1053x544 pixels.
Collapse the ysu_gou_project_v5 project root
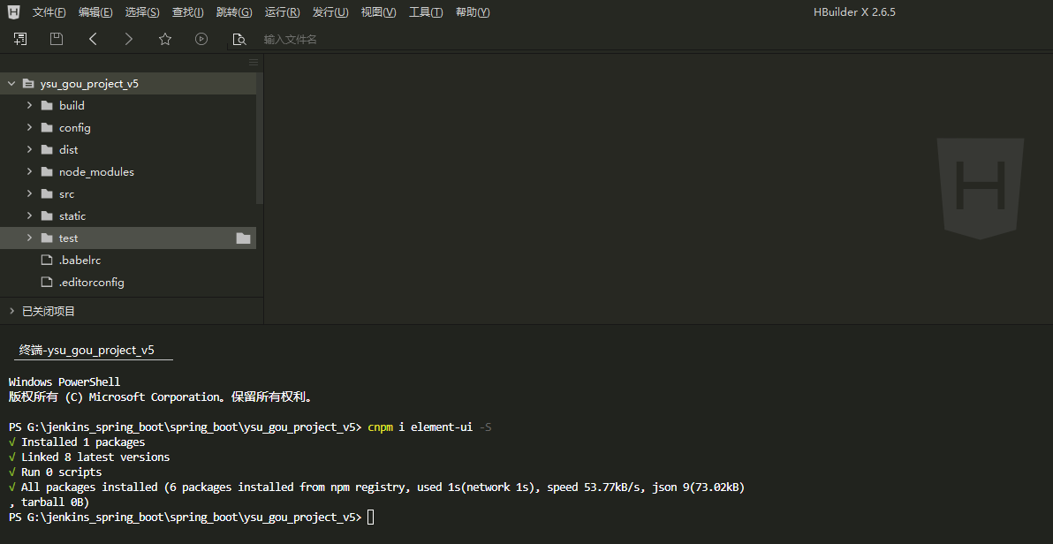click(x=11, y=84)
